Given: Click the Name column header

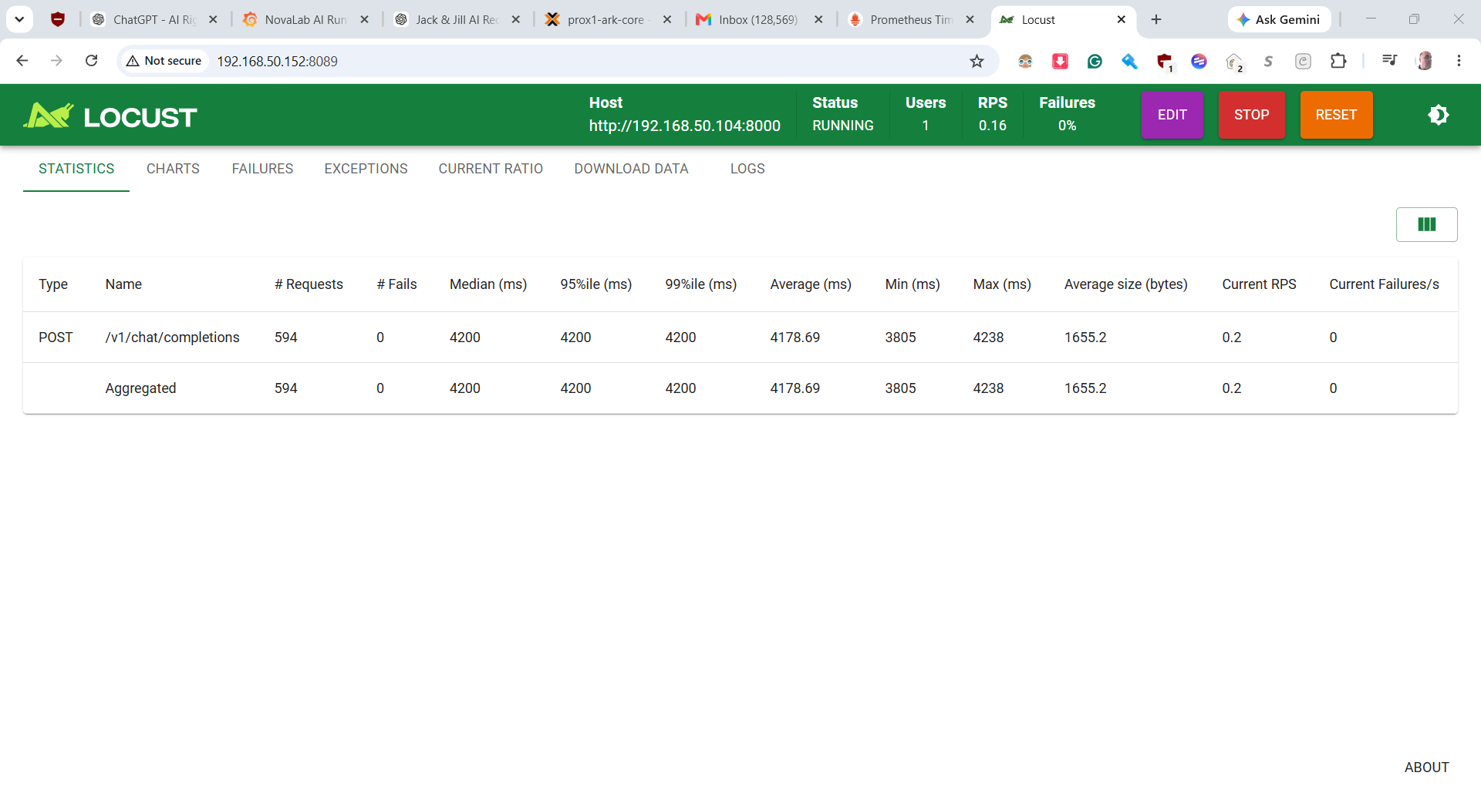Looking at the screenshot, I should coord(123,284).
